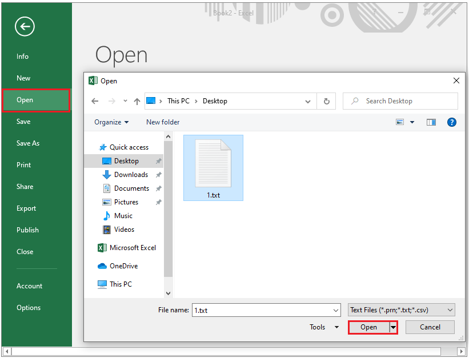
Task: Show the preview pane
Action: 431,122
